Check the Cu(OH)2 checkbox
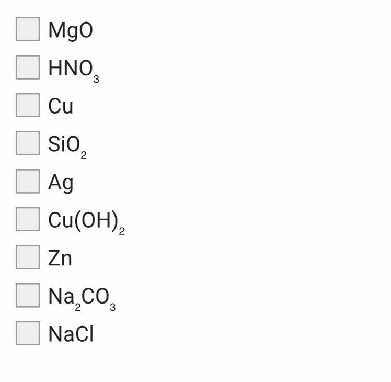391x382 pixels. [28, 219]
